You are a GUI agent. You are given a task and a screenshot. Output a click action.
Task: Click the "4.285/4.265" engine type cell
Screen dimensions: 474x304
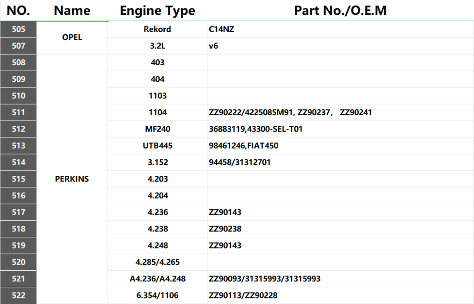tap(157, 262)
